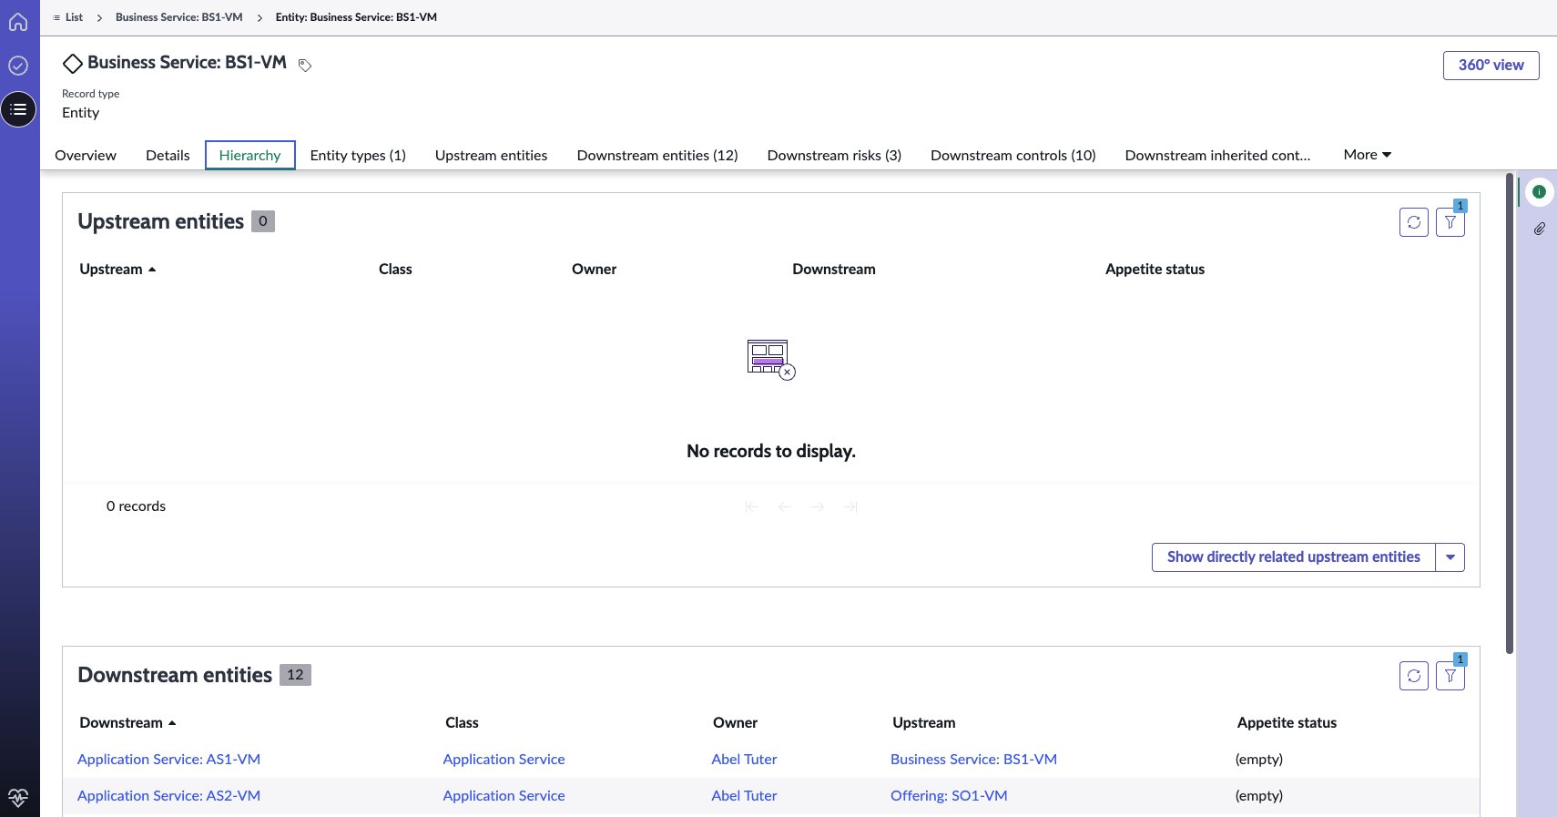
Task: Click the List breadcrumb
Action: [74, 17]
